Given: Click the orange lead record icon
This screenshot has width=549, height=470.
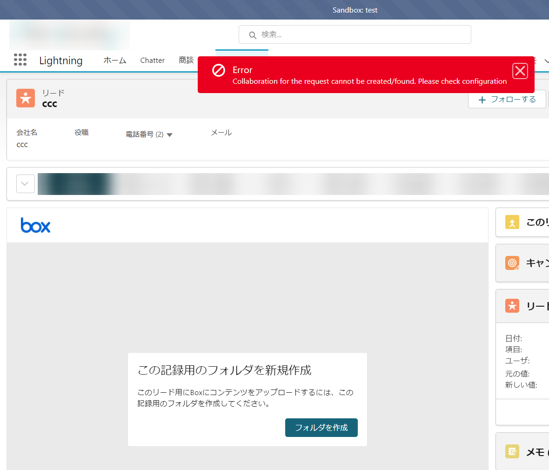Looking at the screenshot, I should pyautogui.click(x=26, y=98).
